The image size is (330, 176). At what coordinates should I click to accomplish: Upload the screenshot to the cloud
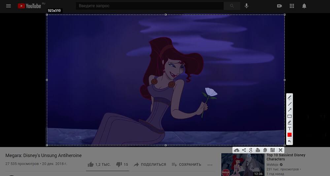(237, 150)
